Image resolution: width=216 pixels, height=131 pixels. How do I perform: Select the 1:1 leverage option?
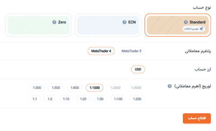point(35,99)
